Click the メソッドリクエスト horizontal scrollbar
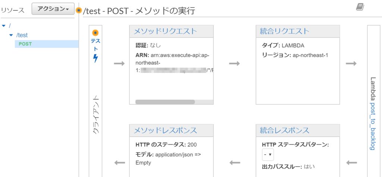The image size is (382, 177). pyautogui.click(x=165, y=102)
